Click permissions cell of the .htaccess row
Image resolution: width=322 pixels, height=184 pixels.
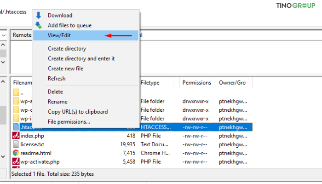[x=195, y=127]
